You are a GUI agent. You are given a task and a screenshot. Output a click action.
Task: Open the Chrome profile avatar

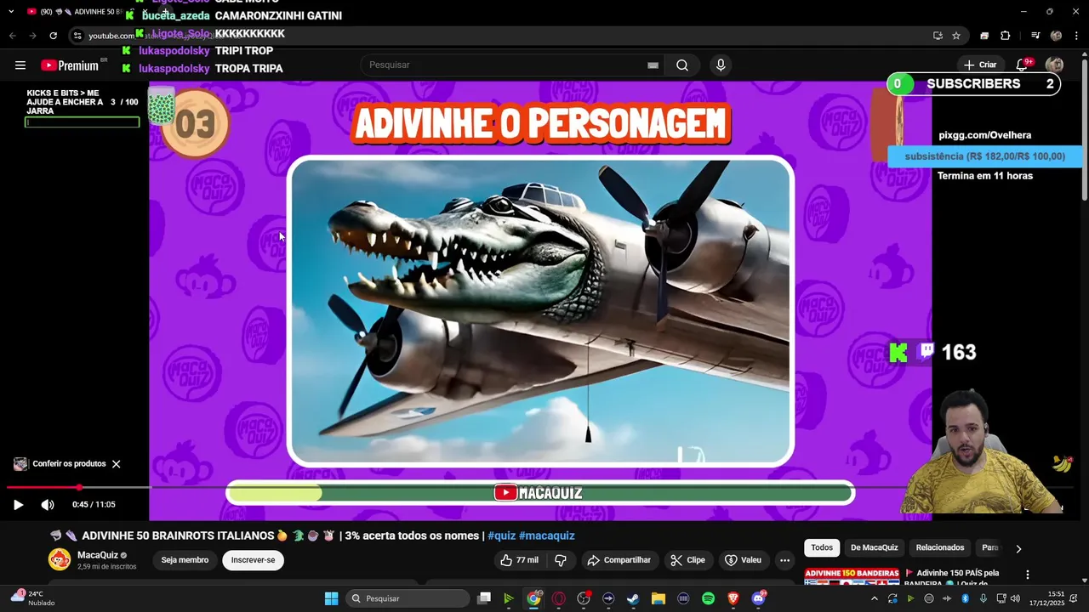(1056, 36)
